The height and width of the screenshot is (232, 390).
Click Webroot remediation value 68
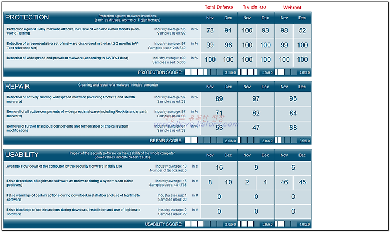tap(293, 128)
